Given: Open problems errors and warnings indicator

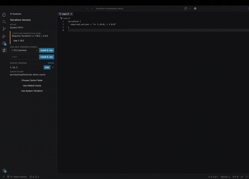Looking at the screenshot, I should click(x=34, y=177).
